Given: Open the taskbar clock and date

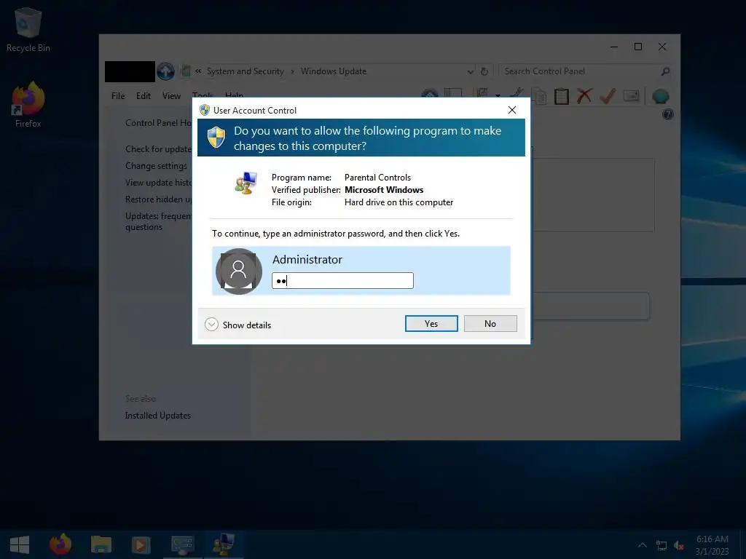Looking at the screenshot, I should click(712, 545).
